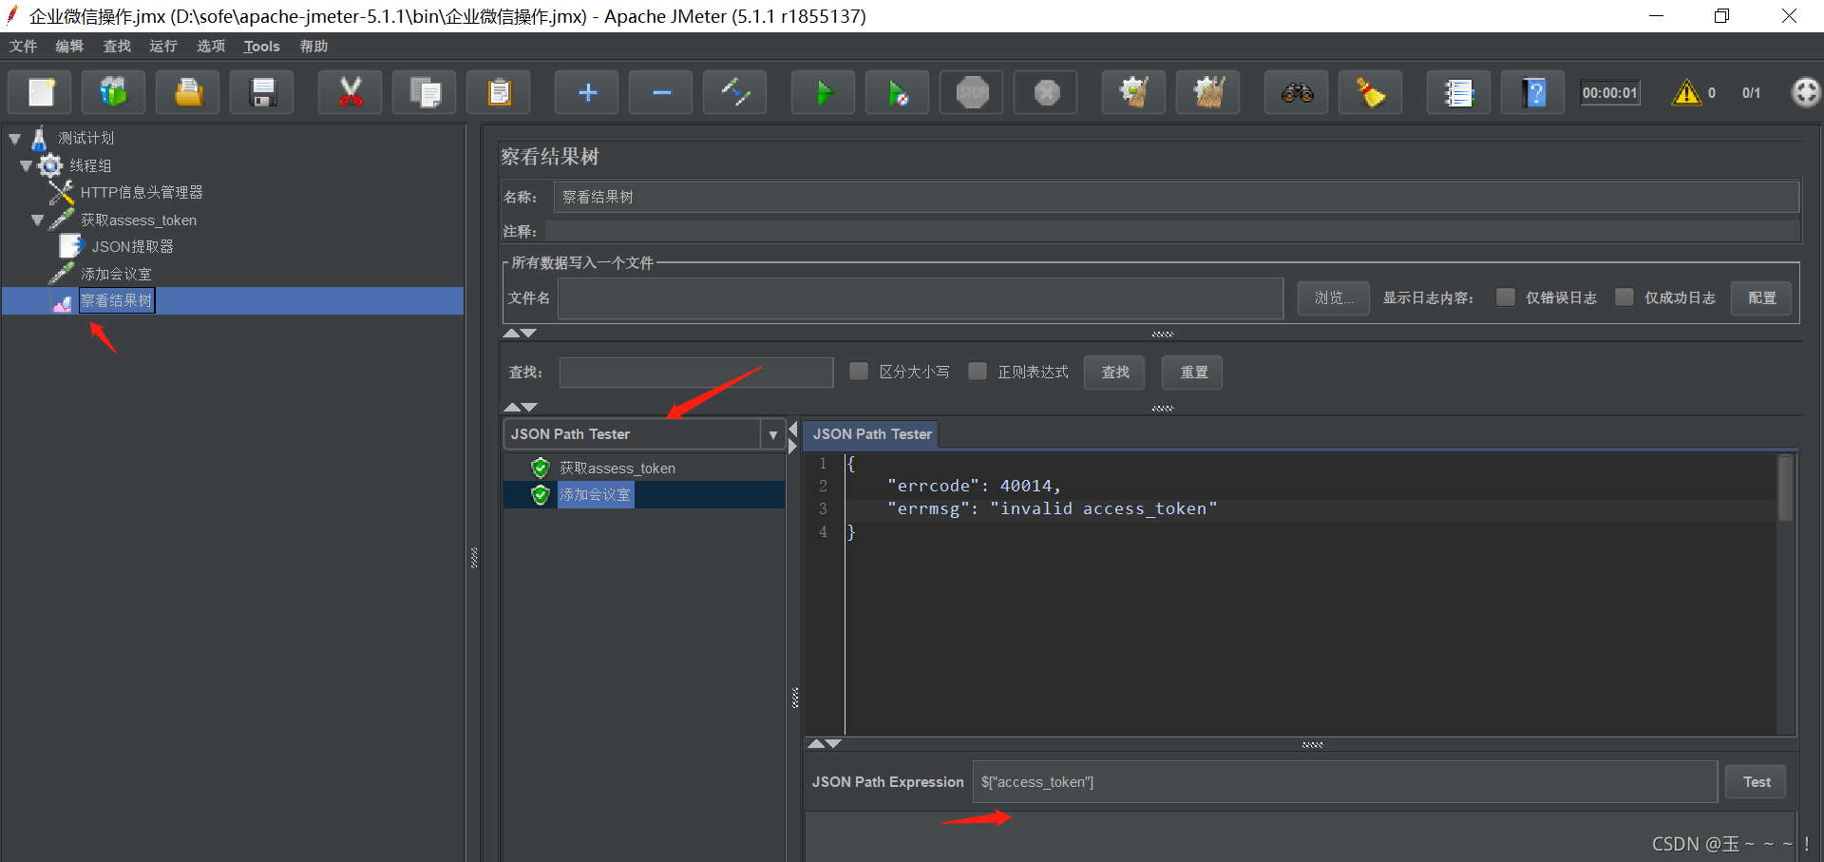Click the 配置 button

[x=1762, y=297]
